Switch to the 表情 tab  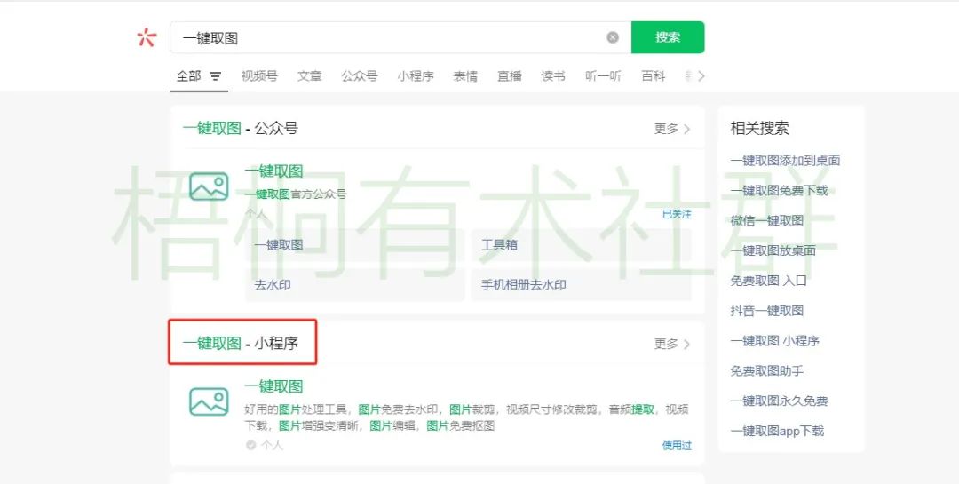pos(465,76)
